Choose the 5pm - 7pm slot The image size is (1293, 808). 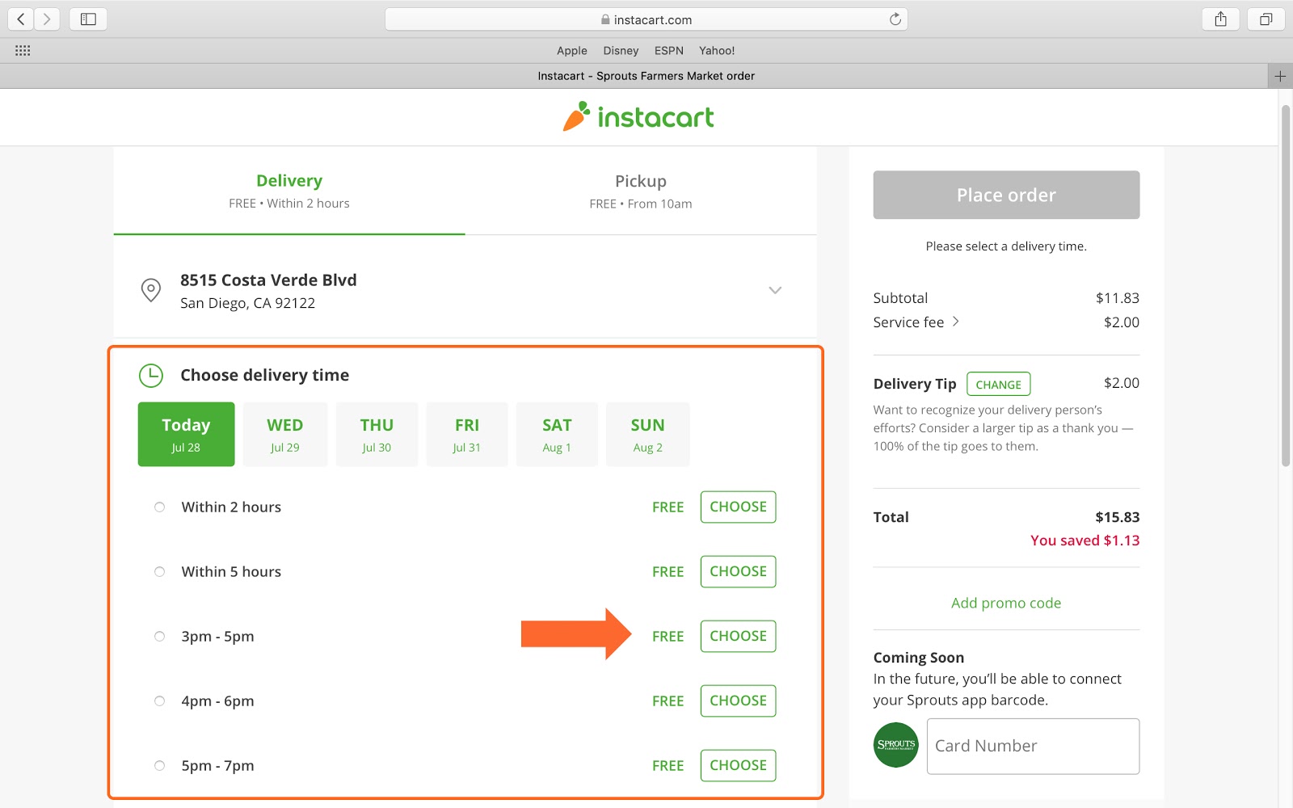tap(738, 766)
